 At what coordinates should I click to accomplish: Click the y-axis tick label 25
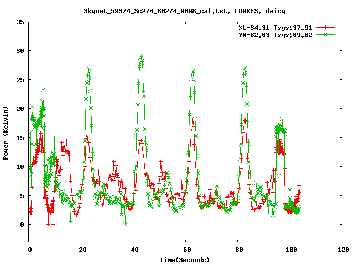click(x=20, y=80)
